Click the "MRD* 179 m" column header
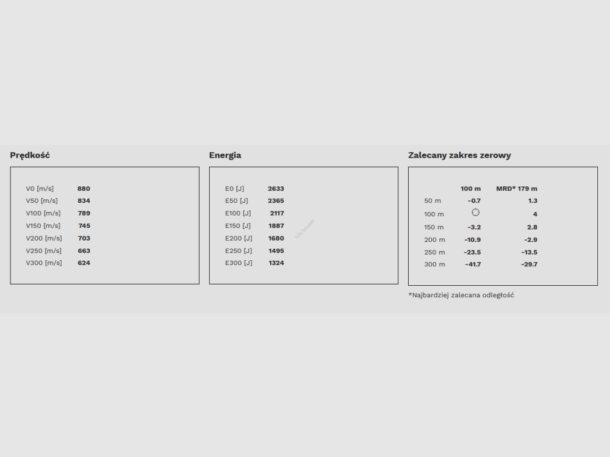The image size is (610, 457). pyautogui.click(x=517, y=189)
